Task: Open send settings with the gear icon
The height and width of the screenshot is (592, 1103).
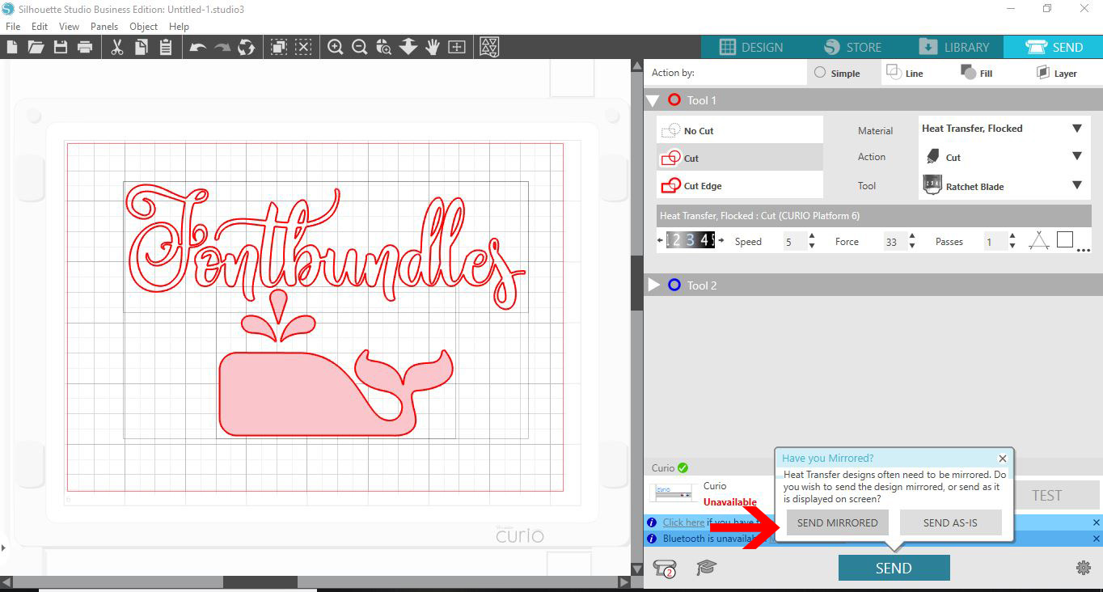Action: [1084, 568]
